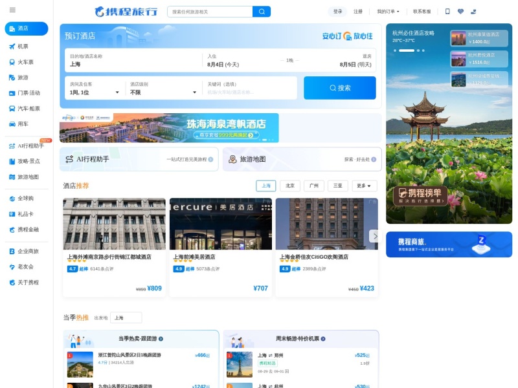Click active carousel indicator on Hangzhou banner
This screenshot has width=518, height=388.
407,50
